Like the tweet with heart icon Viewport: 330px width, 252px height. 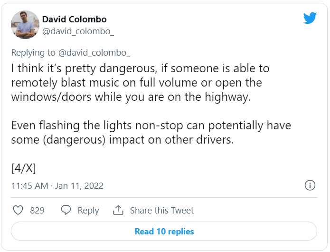point(18,210)
